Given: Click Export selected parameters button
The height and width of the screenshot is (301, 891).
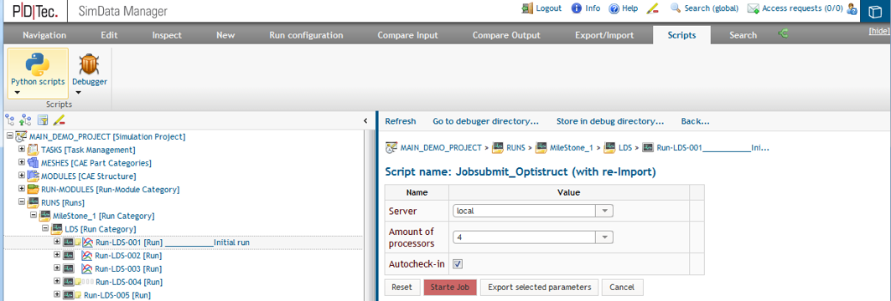Looking at the screenshot, I should tap(539, 288).
